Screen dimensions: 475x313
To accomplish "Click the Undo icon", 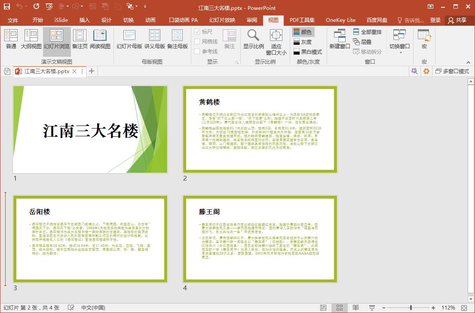I will coord(19,6).
